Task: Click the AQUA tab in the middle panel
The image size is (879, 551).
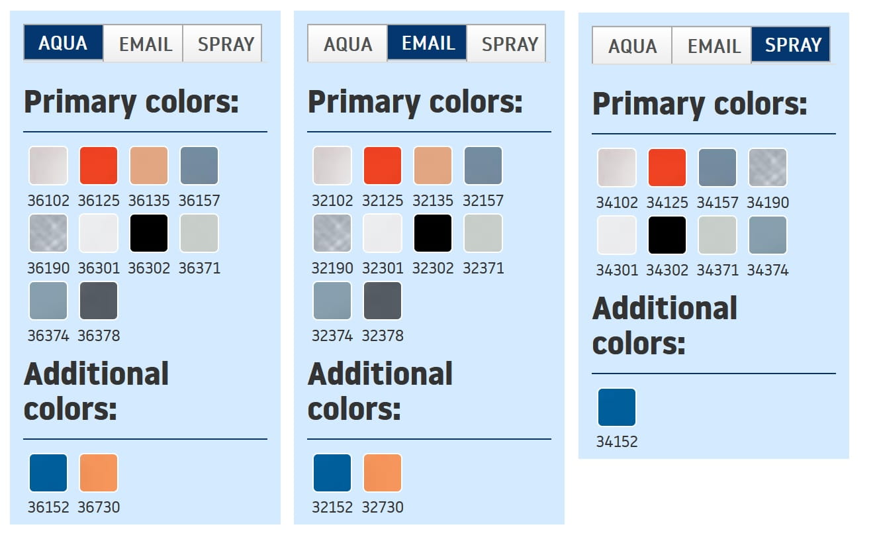Action: point(347,44)
